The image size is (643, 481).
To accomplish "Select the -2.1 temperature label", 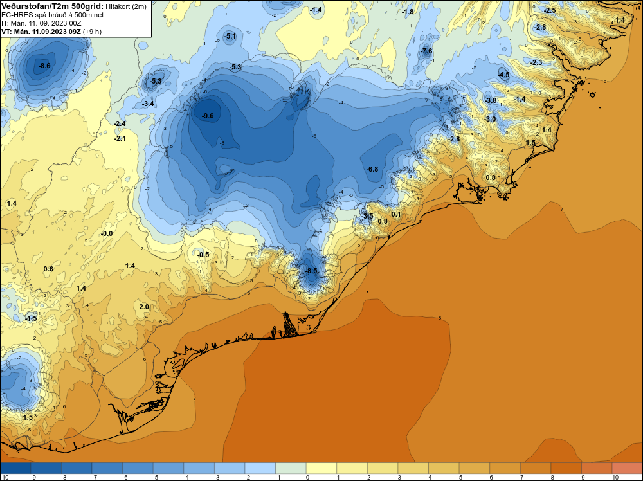I will 120,139.
